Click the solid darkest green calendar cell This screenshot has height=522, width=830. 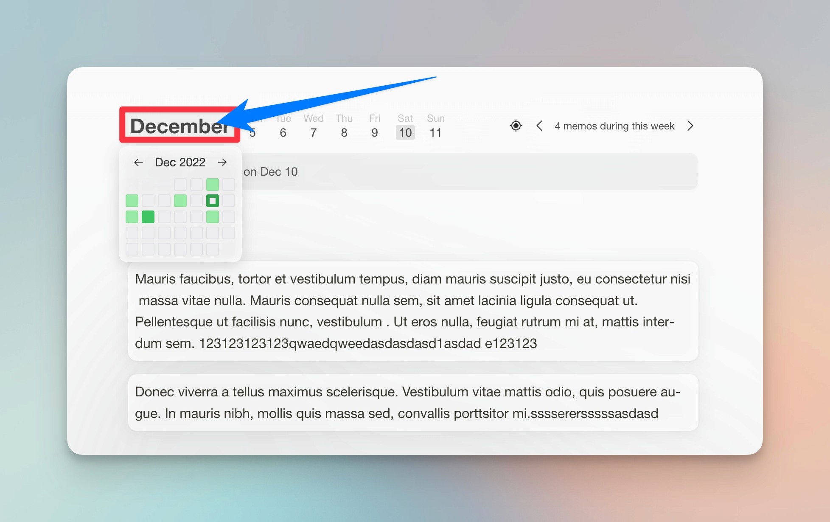click(x=148, y=217)
